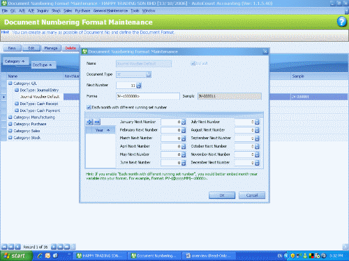Toggle Each month with different running number
The image size is (349, 261).
[x=89, y=107]
